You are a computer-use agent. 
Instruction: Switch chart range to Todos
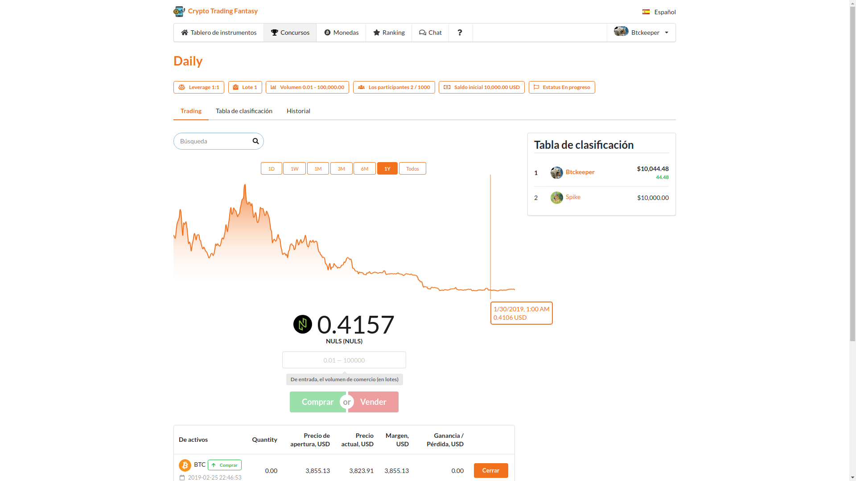[412, 169]
